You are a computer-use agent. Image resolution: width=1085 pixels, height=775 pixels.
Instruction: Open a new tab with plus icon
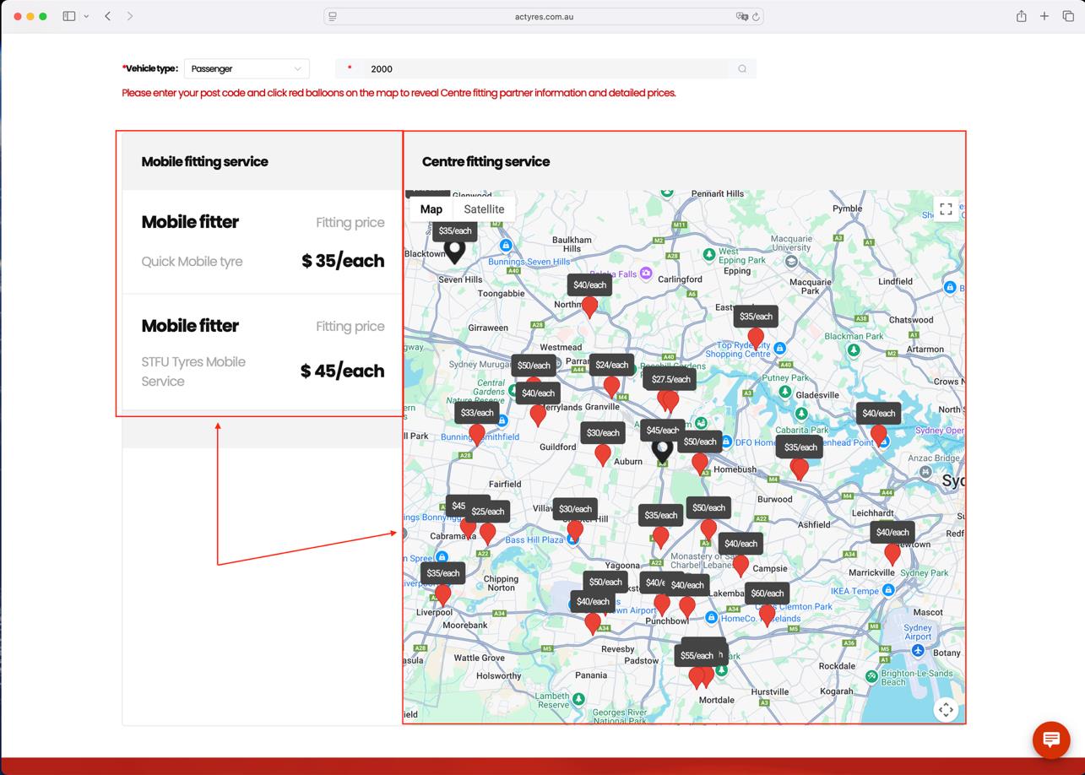[1044, 16]
